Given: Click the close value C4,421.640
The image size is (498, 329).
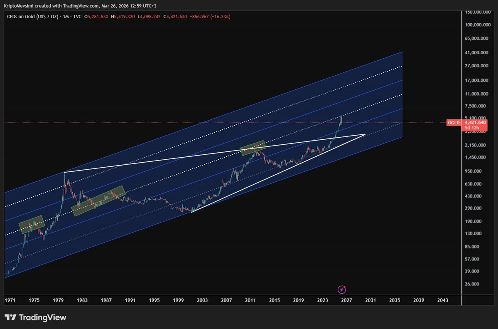Looking at the screenshot, I should pyautogui.click(x=175, y=17).
